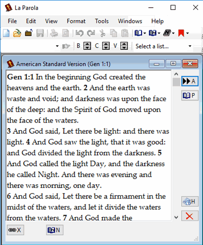
Task: Click the Paste clipboard icon
Action: tap(125, 33)
